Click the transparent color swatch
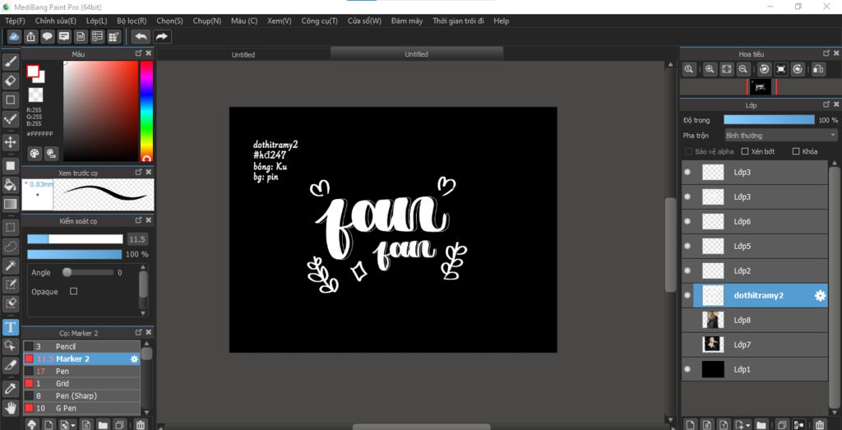 click(35, 95)
